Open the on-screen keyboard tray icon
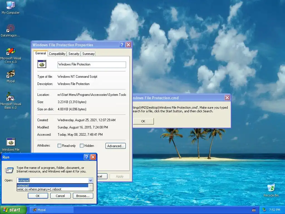The width and height of the screenshot is (285, 214). (254, 210)
